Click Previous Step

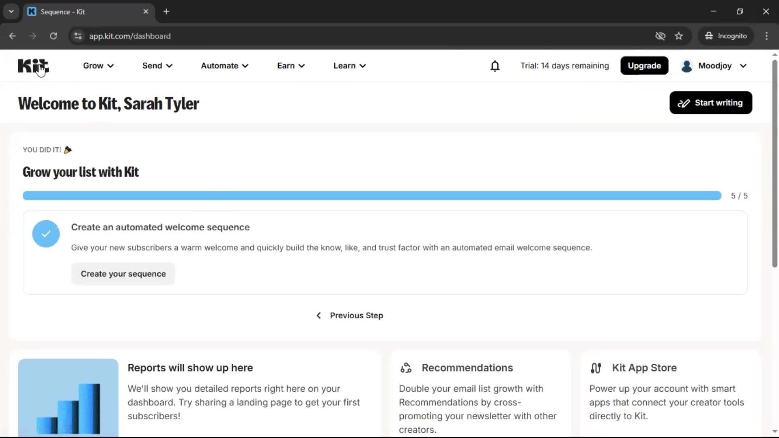pos(349,315)
